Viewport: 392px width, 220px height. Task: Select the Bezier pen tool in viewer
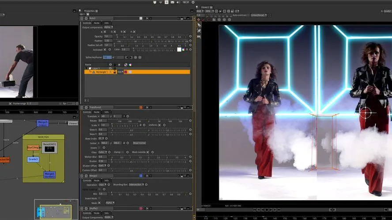199,31
